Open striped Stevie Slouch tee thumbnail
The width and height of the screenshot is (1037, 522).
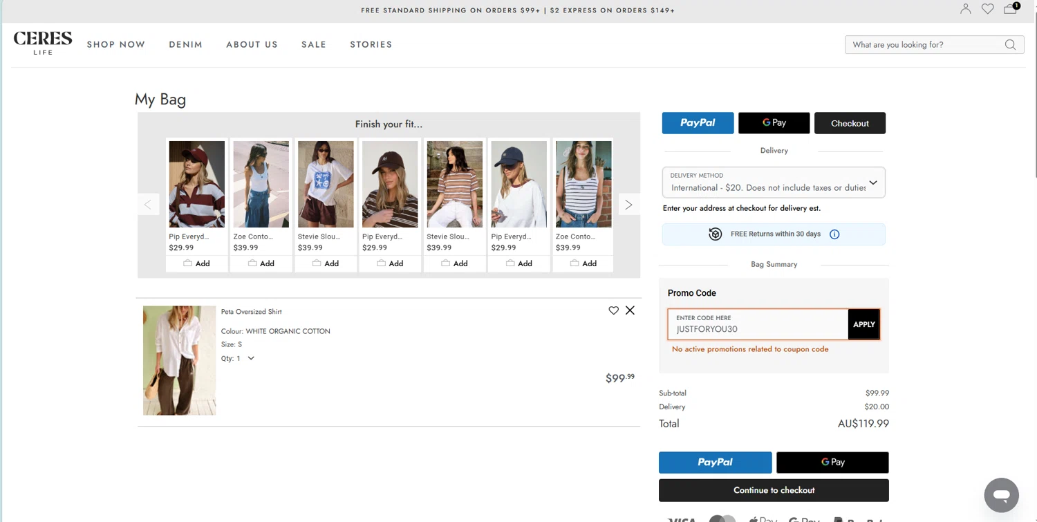(x=454, y=184)
